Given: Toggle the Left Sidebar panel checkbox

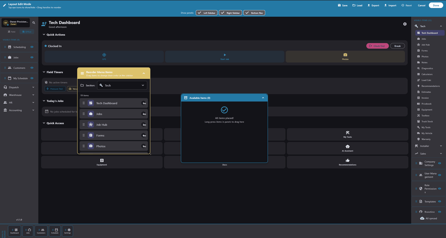Looking at the screenshot, I should (x=207, y=13).
